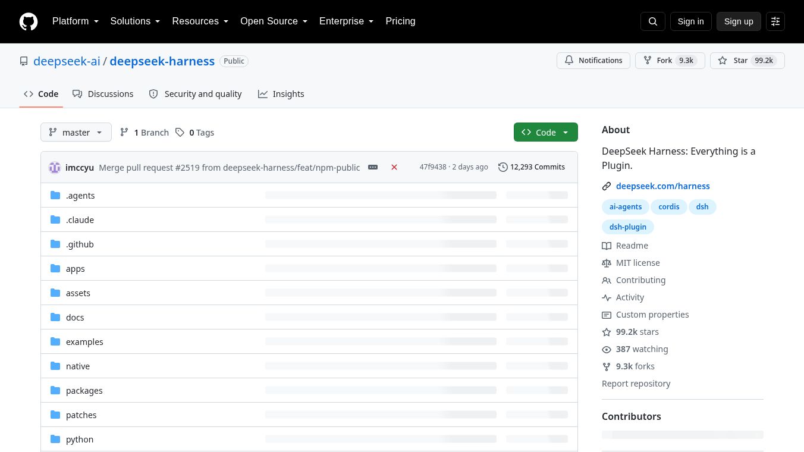This screenshot has height=452, width=804.
Task: Click the Sign up button
Action: pyautogui.click(x=739, y=21)
